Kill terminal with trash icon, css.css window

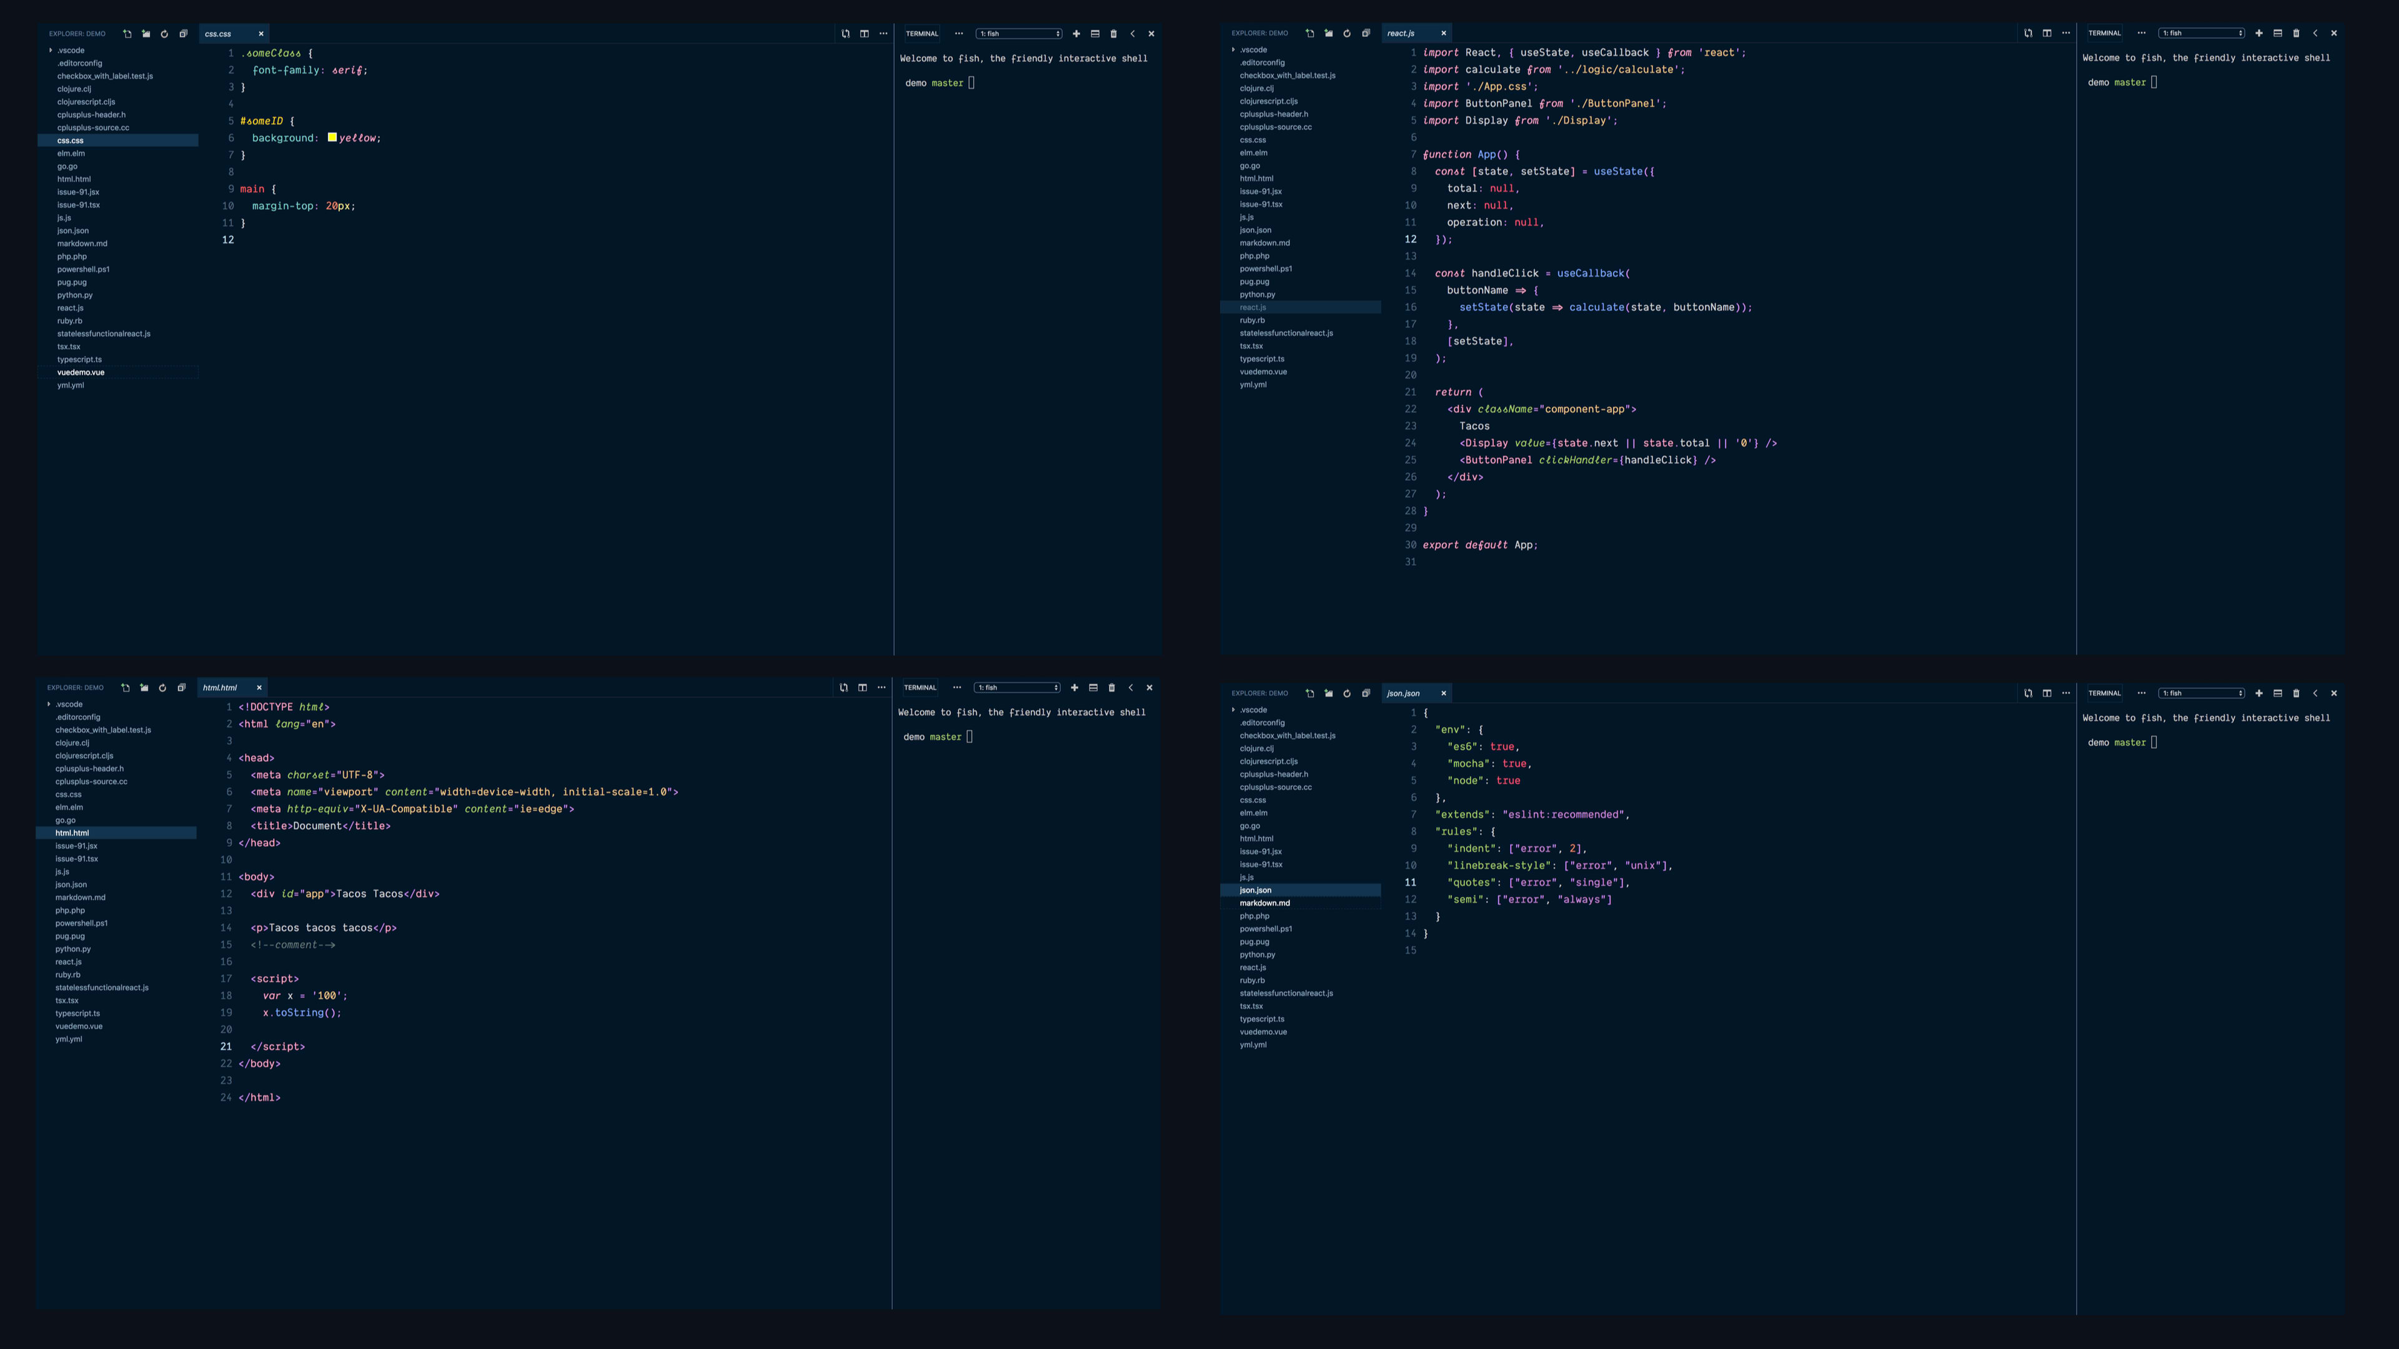(1113, 34)
